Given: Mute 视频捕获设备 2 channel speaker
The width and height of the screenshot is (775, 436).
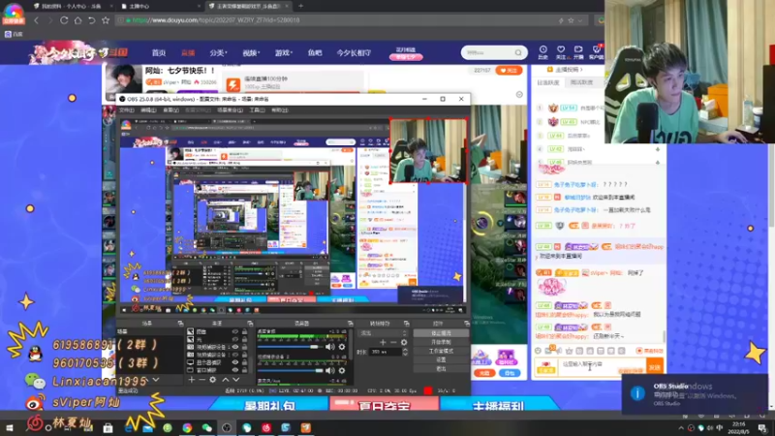Looking at the screenshot, I should (x=329, y=371).
